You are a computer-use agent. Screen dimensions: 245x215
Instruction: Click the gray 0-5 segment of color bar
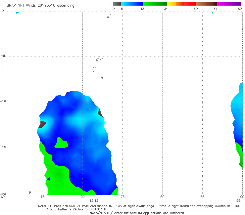pyautogui.click(x=117, y=4)
